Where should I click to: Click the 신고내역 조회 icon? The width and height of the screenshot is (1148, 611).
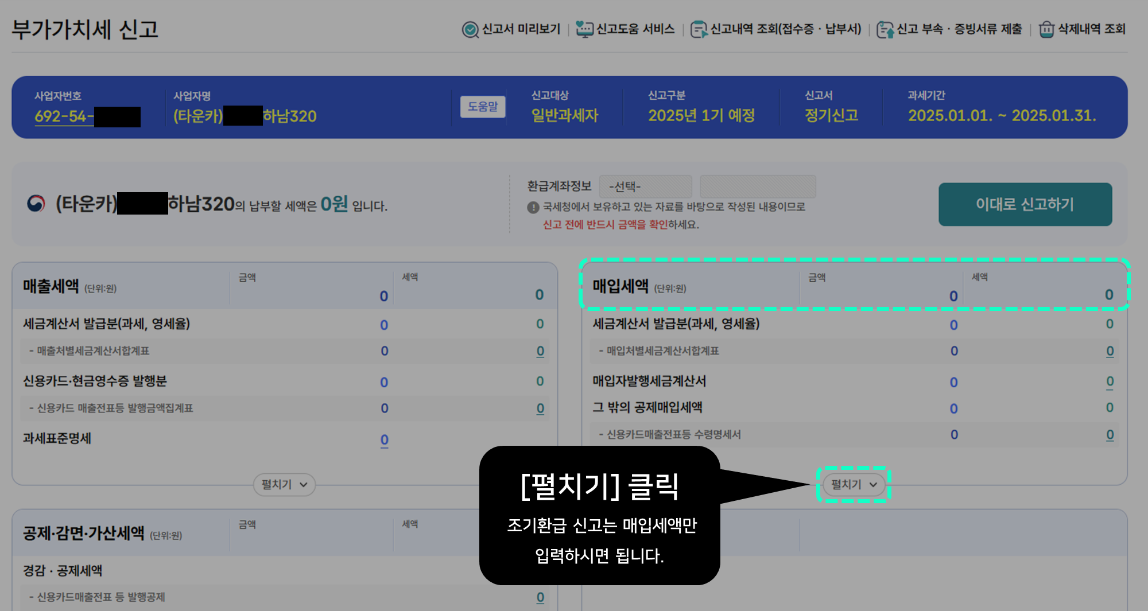point(699,29)
